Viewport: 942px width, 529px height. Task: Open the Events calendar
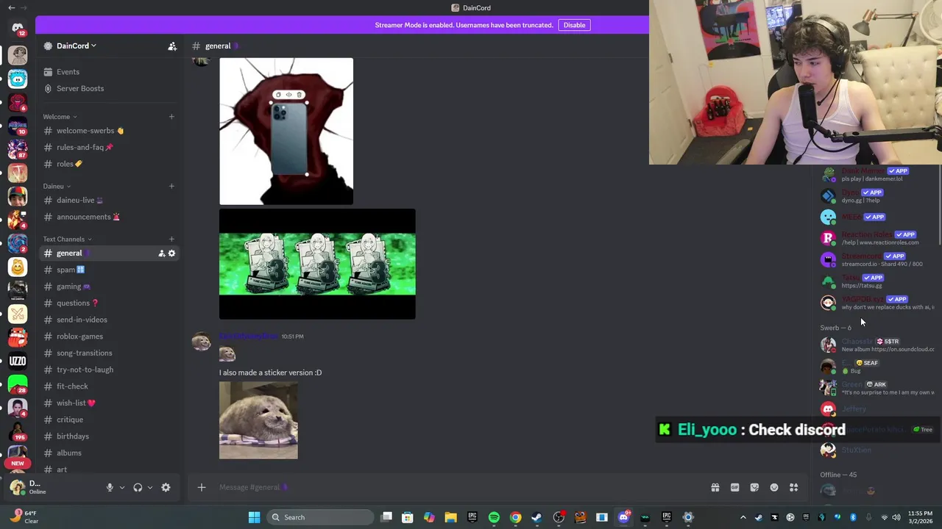coord(68,72)
